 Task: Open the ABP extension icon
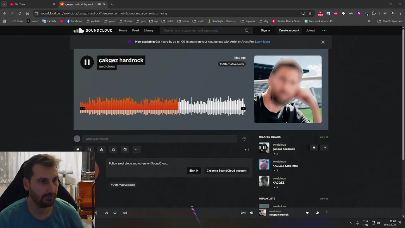pyautogui.click(x=336, y=13)
